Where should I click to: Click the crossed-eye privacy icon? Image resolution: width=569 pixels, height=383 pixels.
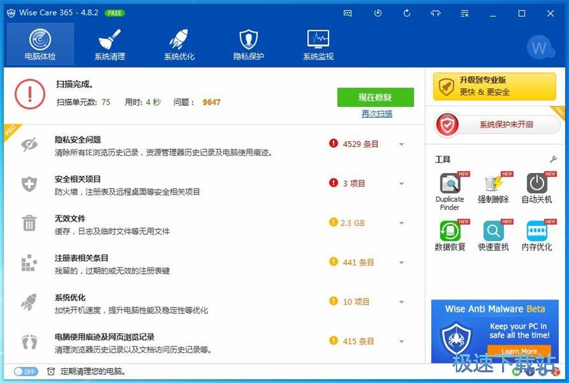pyautogui.click(x=29, y=144)
